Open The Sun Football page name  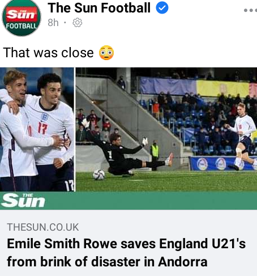(99, 8)
